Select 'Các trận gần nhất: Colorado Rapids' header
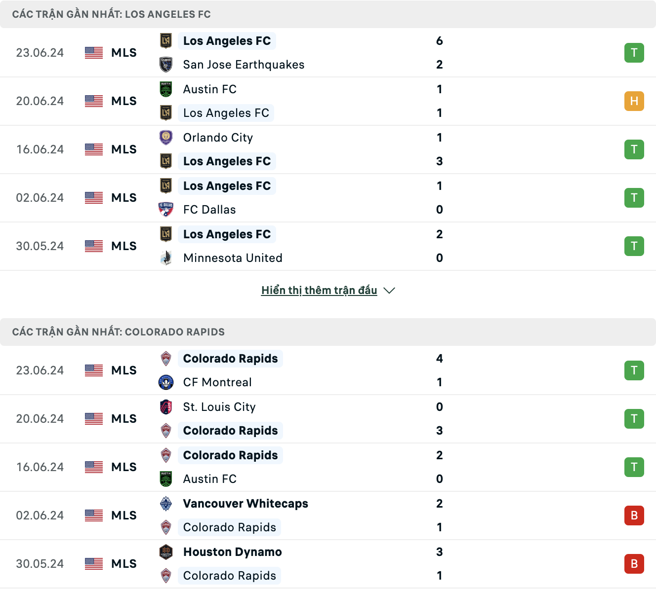Image resolution: width=656 pixels, height=589 pixels. point(119,332)
